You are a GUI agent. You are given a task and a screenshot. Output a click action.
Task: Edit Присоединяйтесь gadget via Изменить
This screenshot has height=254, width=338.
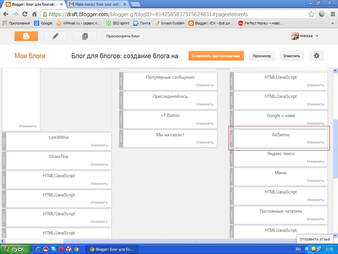pos(205,104)
